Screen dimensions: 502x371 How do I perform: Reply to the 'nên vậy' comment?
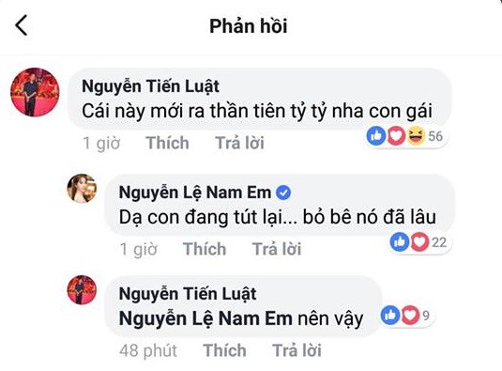[297, 350]
